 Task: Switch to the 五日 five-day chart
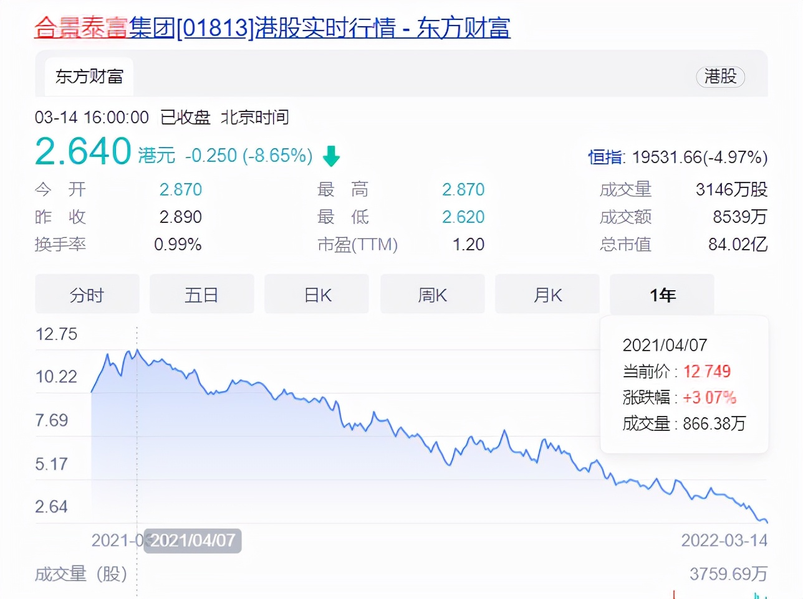201,294
